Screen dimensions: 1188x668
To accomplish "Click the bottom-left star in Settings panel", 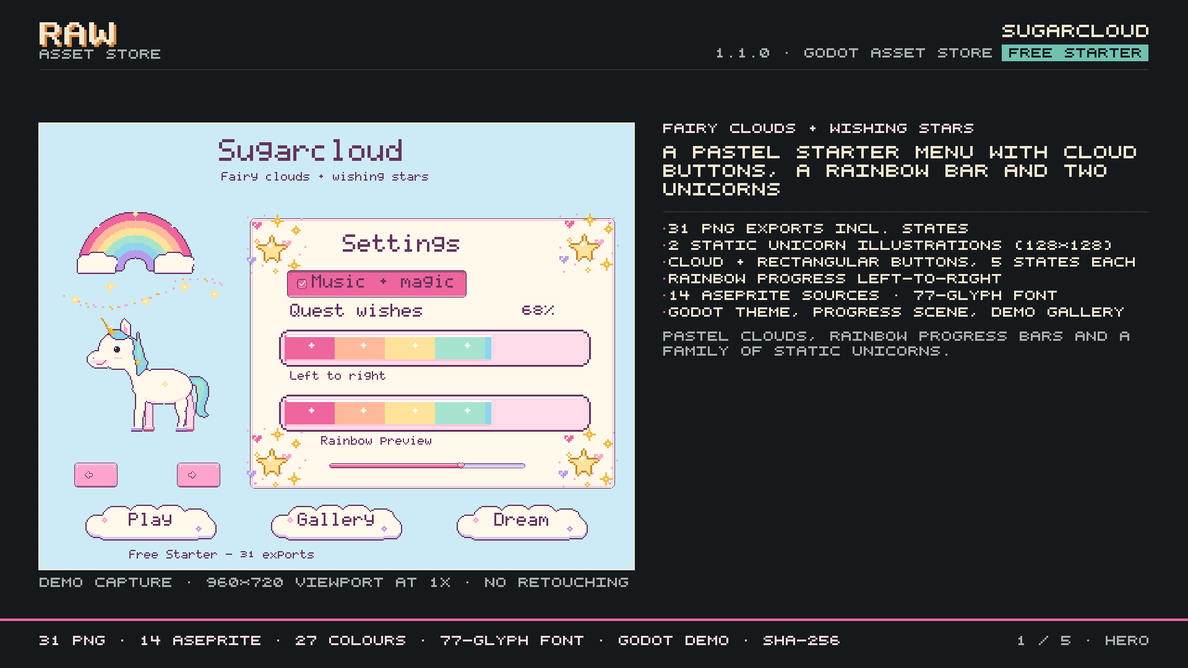I will (272, 462).
